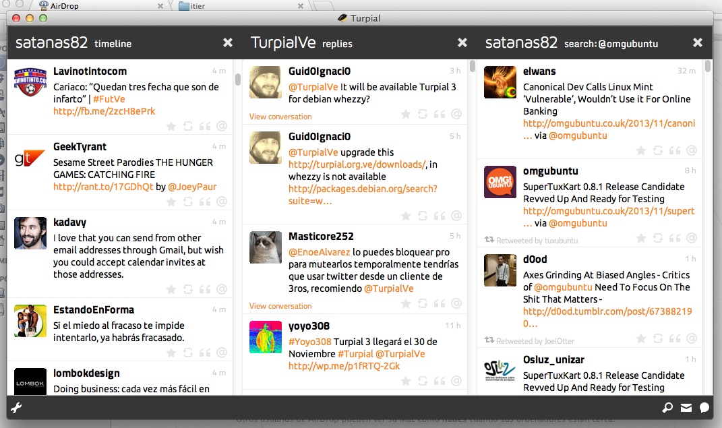Retweet the Lavinotintocom tweet
The height and width of the screenshot is (428, 722).
[188, 126]
